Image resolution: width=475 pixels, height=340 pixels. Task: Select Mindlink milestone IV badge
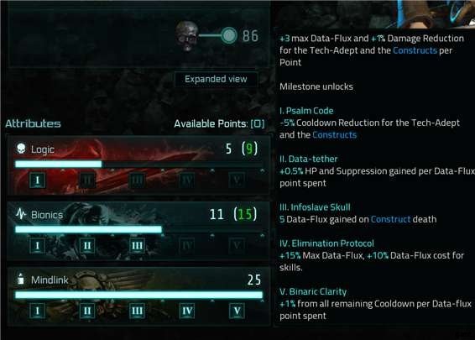(187, 311)
